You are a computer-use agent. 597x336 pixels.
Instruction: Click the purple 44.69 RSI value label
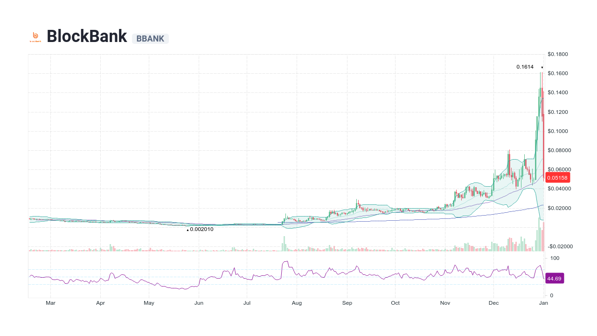point(555,279)
